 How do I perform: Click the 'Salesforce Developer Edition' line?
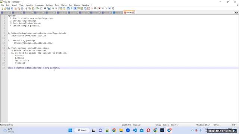click(x=29, y=36)
